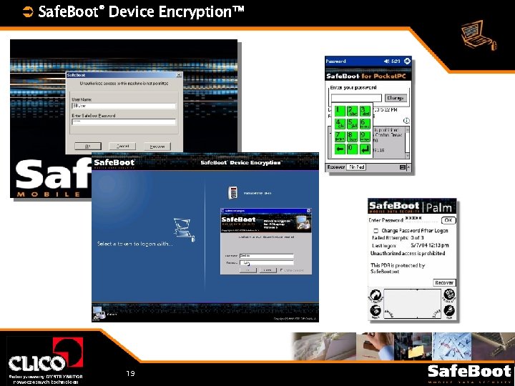Click the round OK icon in PocketPC title bar
The height and width of the screenshot is (386, 515).
[x=407, y=61]
